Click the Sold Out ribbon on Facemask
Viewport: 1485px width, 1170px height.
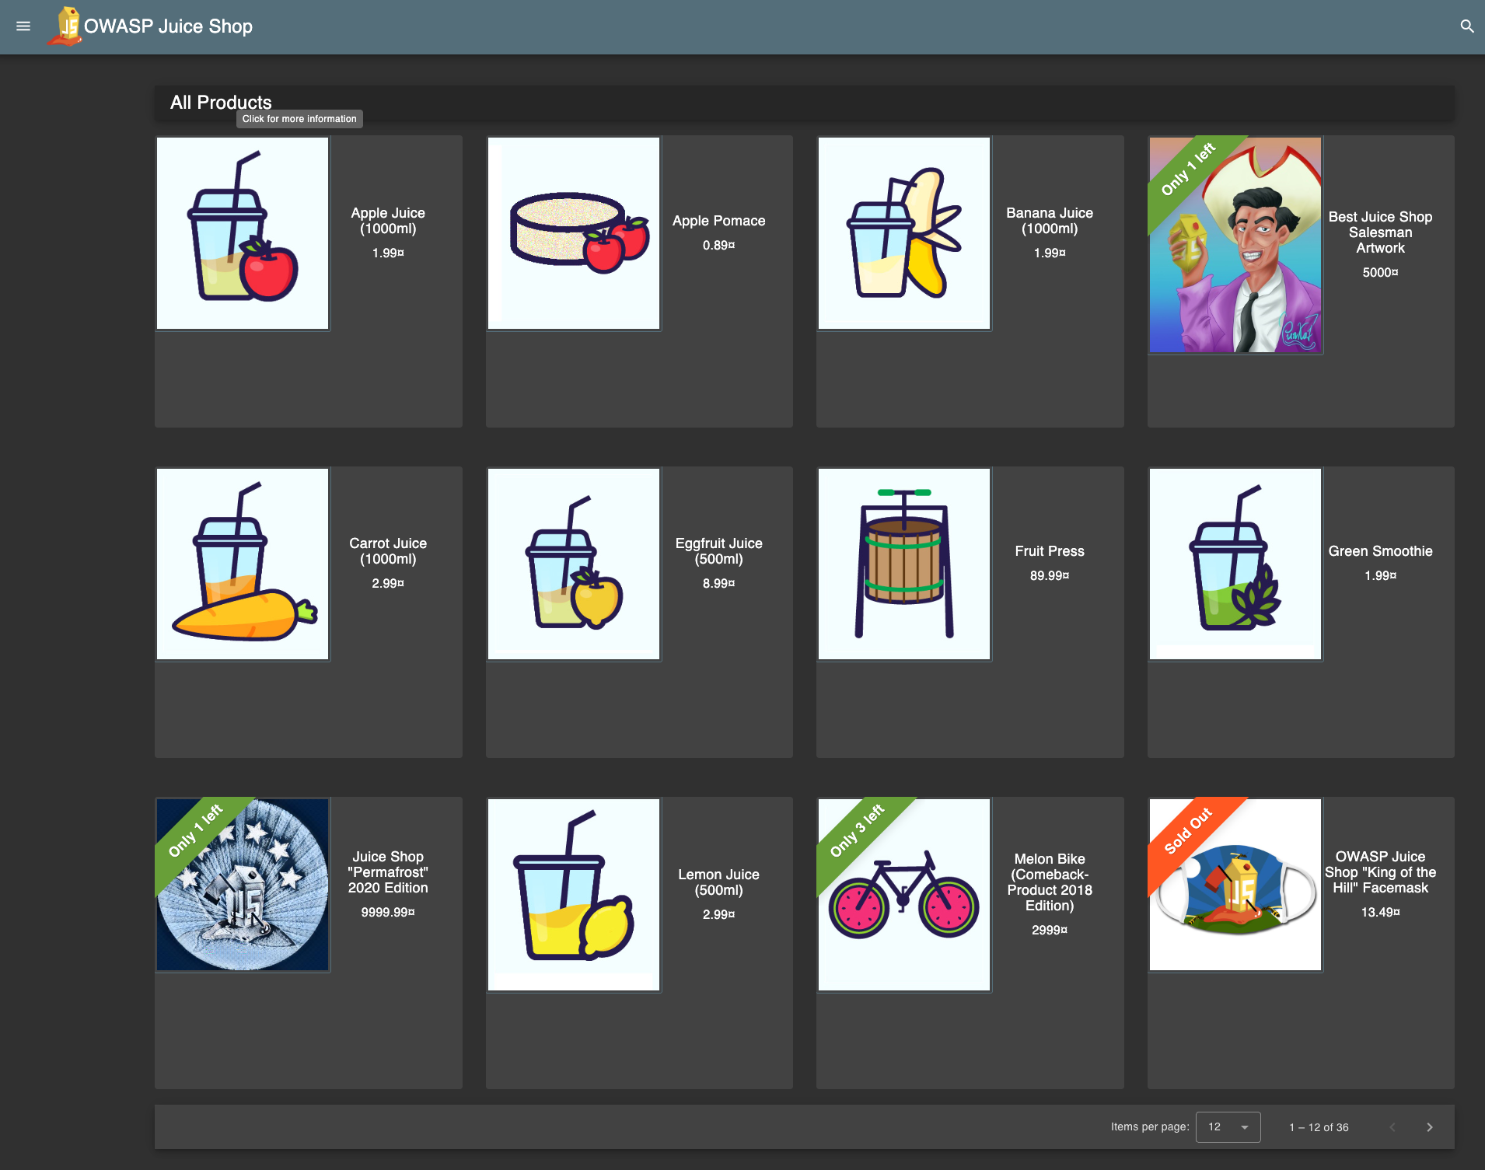point(1187,831)
